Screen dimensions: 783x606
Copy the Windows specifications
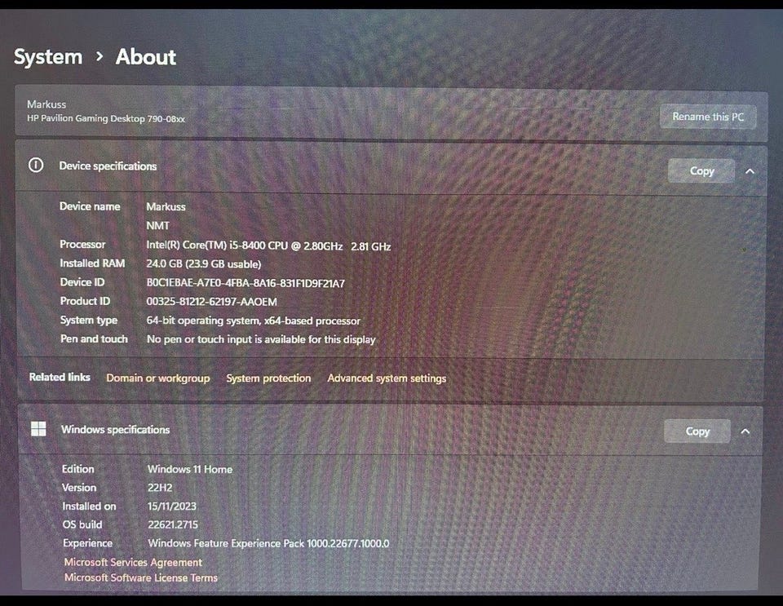click(697, 431)
